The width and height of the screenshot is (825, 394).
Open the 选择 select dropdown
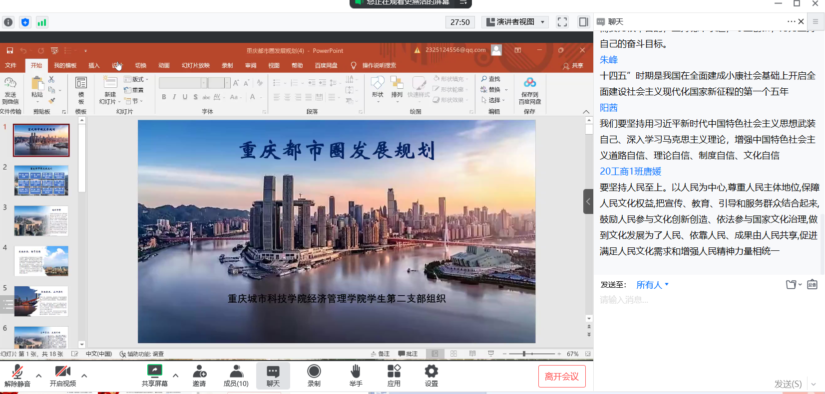pos(493,100)
